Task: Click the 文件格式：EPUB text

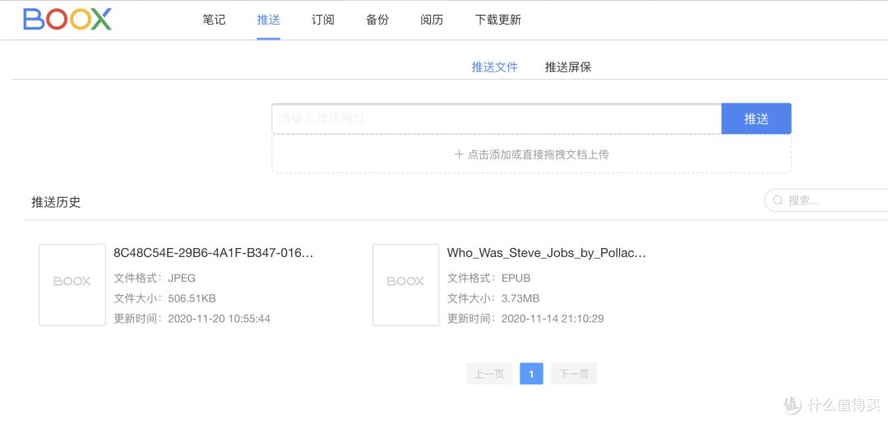Action: (488, 278)
